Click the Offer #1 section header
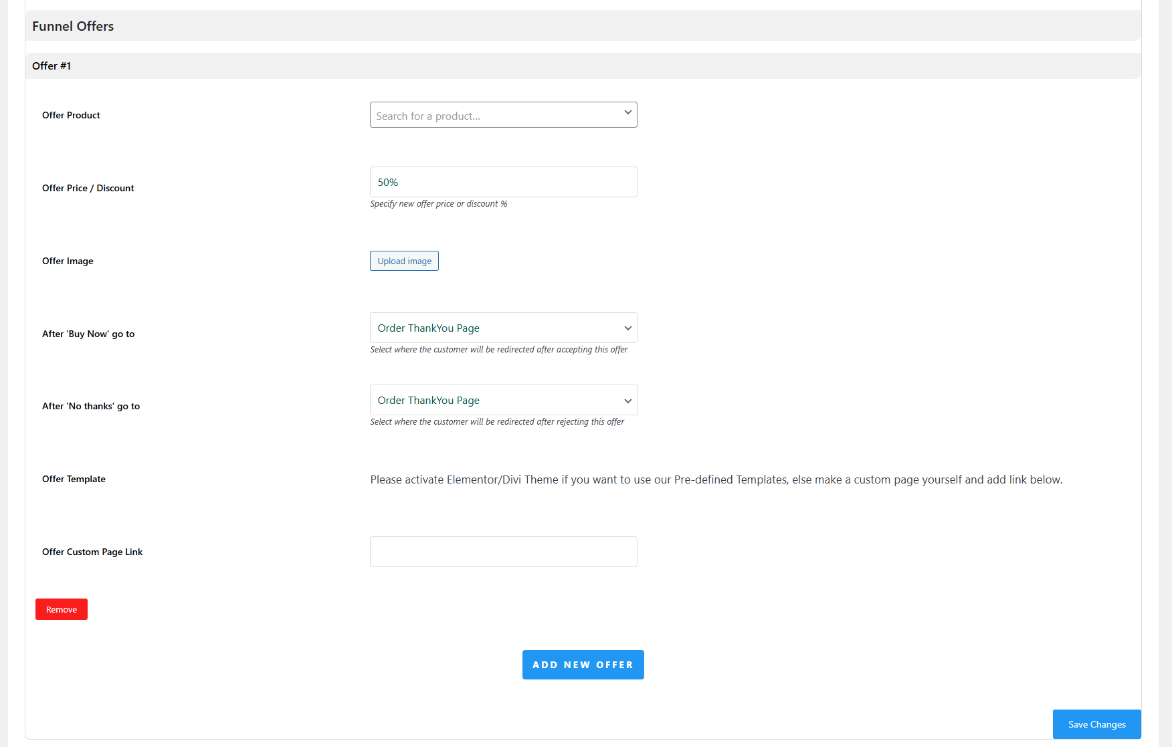The height and width of the screenshot is (747, 1172). click(x=52, y=66)
